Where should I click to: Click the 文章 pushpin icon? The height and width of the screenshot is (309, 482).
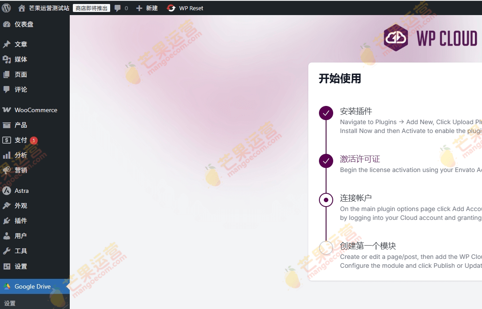click(x=7, y=44)
